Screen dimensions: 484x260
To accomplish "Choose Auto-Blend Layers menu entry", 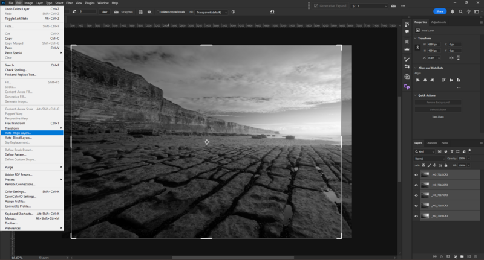I will pos(32,138).
